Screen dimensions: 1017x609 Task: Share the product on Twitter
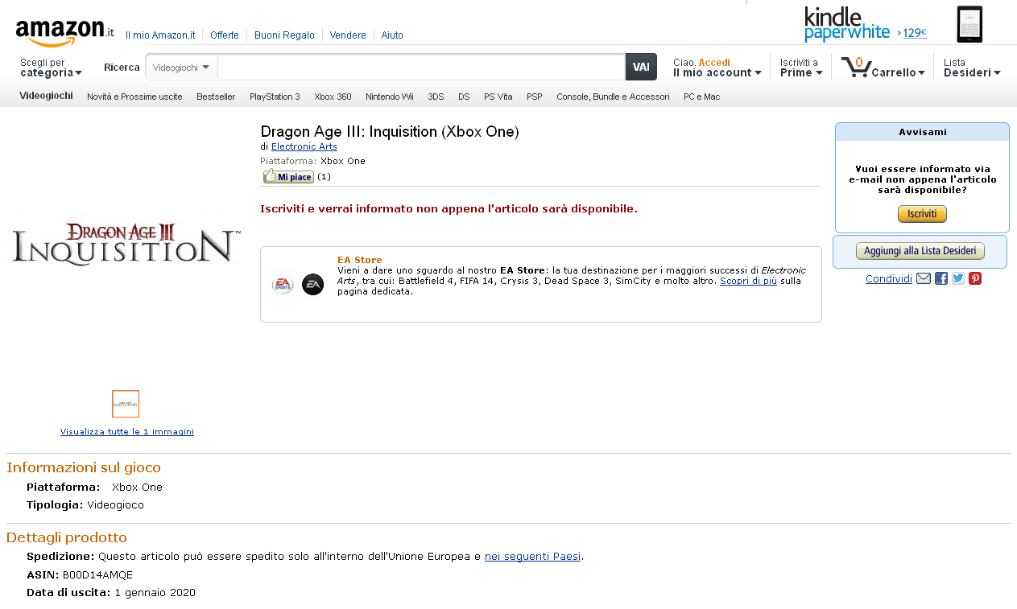[957, 278]
